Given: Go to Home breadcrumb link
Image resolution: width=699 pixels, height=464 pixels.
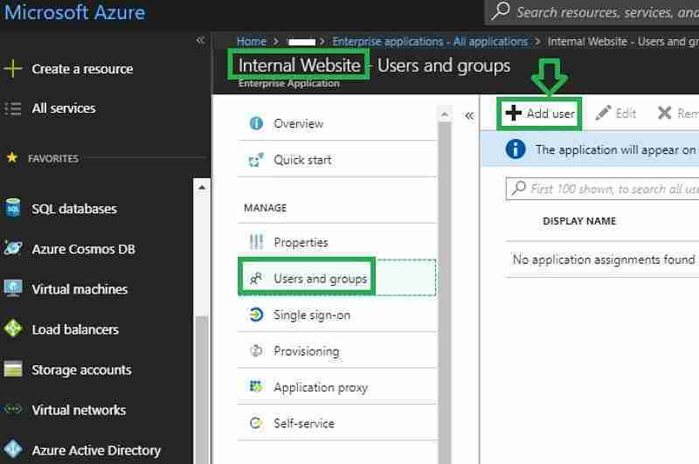Looking at the screenshot, I should pos(252,41).
